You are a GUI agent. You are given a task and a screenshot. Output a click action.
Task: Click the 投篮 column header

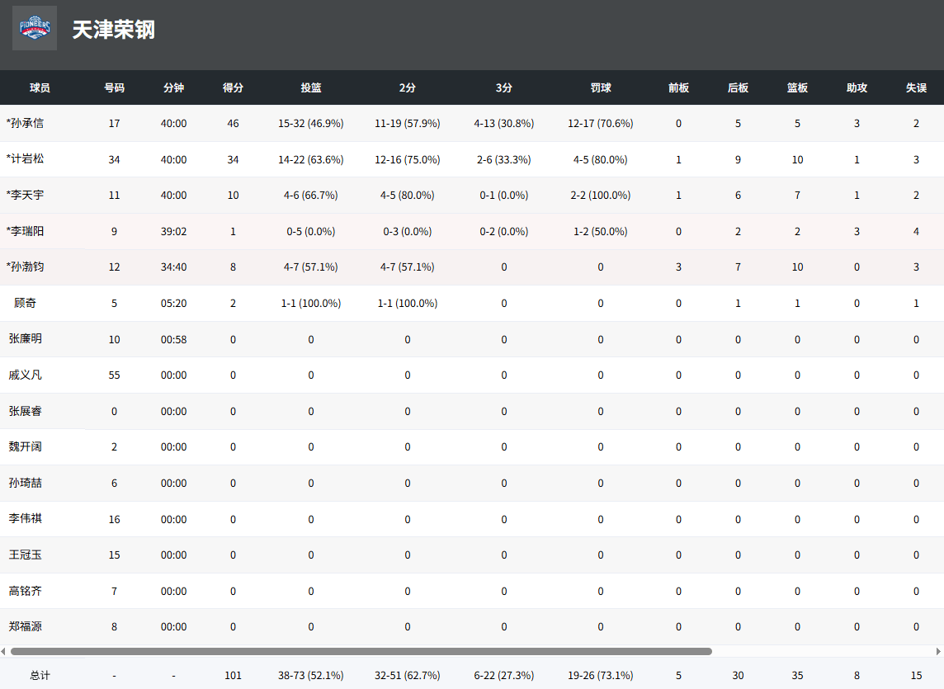pyautogui.click(x=310, y=88)
